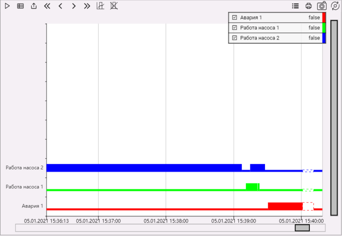Click the red color swatch for Авария 1
The height and width of the screenshot is (236, 342).
(x=324, y=18)
